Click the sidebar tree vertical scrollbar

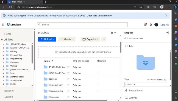(32, 54)
